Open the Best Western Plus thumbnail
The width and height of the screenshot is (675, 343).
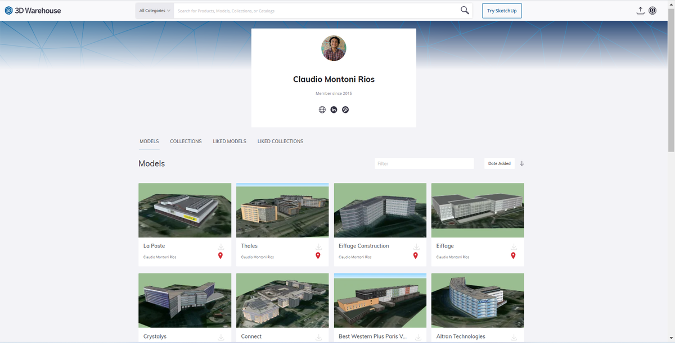[x=380, y=300]
